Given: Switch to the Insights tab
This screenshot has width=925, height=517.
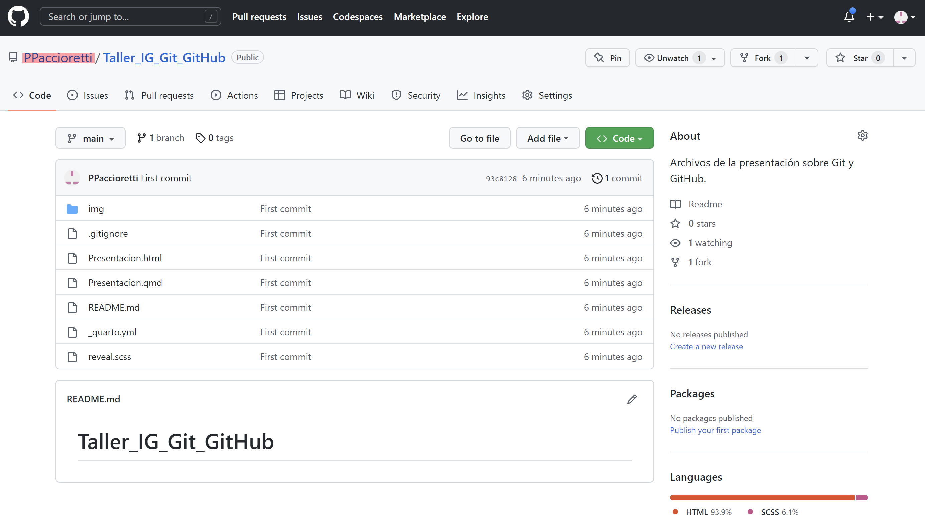Looking at the screenshot, I should pos(481,95).
